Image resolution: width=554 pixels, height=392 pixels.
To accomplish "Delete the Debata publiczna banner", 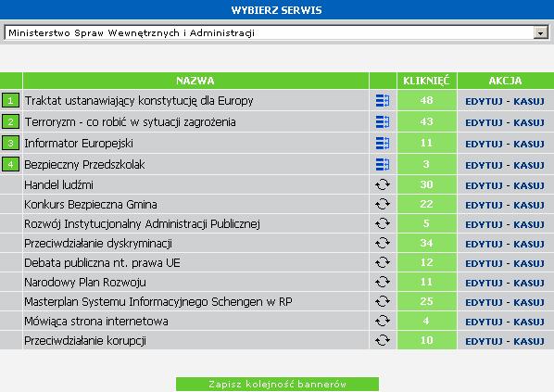I will 529,263.
